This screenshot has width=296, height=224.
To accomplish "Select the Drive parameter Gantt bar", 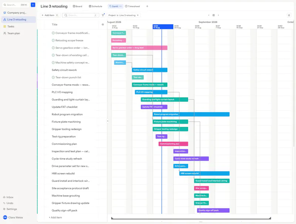I will click(x=181, y=166).
